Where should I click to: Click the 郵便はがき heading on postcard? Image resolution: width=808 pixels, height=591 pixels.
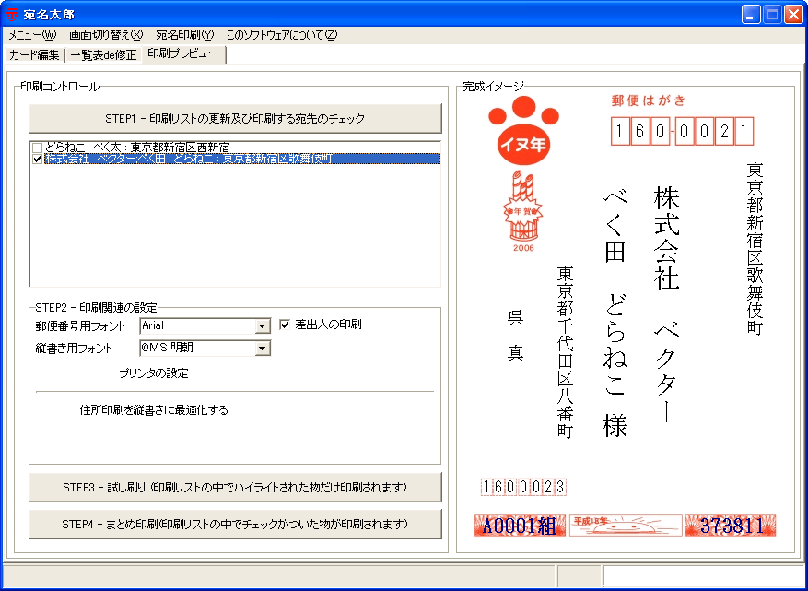[x=648, y=100]
